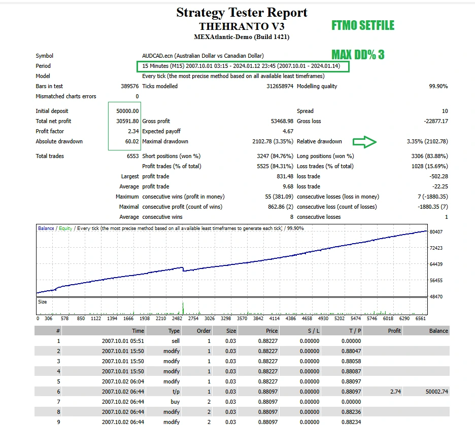Click the THEHRANTO V3 heading
475x425 pixels.
point(242,26)
